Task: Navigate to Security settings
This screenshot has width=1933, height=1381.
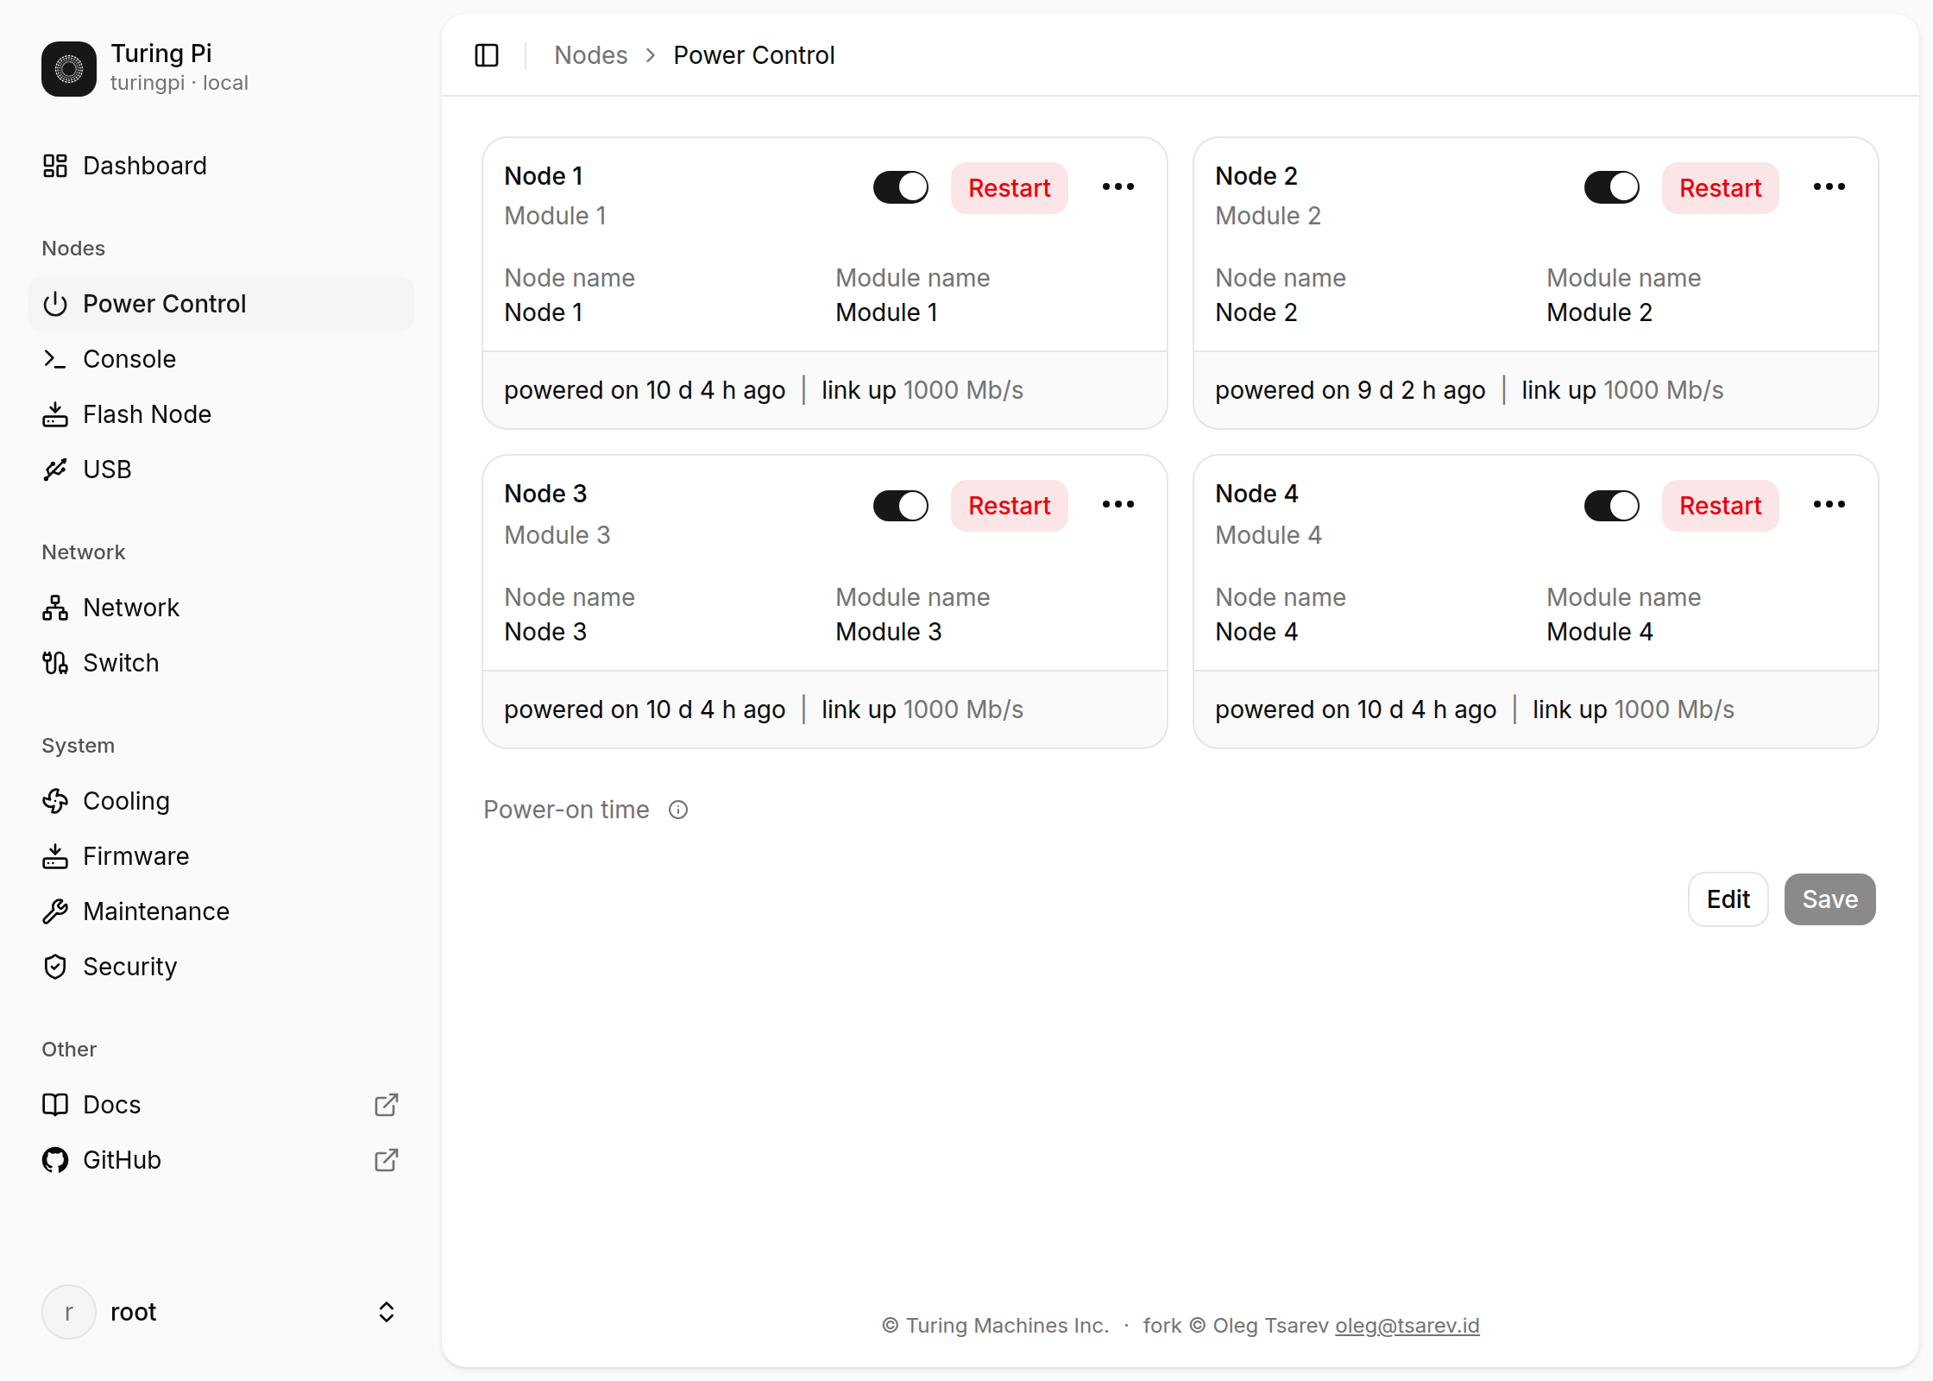Action: pos(221,967)
